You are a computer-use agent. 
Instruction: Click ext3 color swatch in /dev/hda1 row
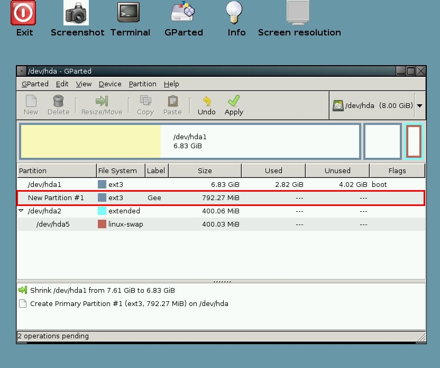click(102, 184)
